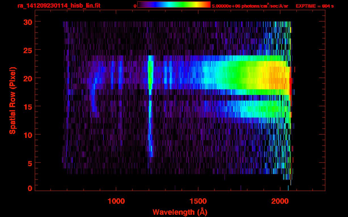Click the 1000 wavelength tick label
The image size is (348, 217).
point(116,201)
